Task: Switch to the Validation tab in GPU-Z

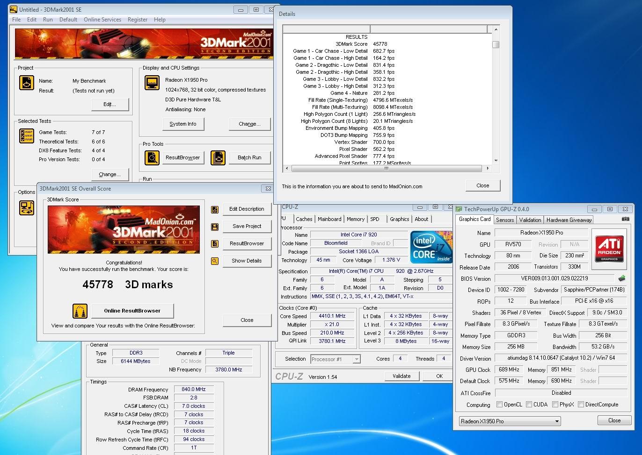Action: [x=530, y=220]
